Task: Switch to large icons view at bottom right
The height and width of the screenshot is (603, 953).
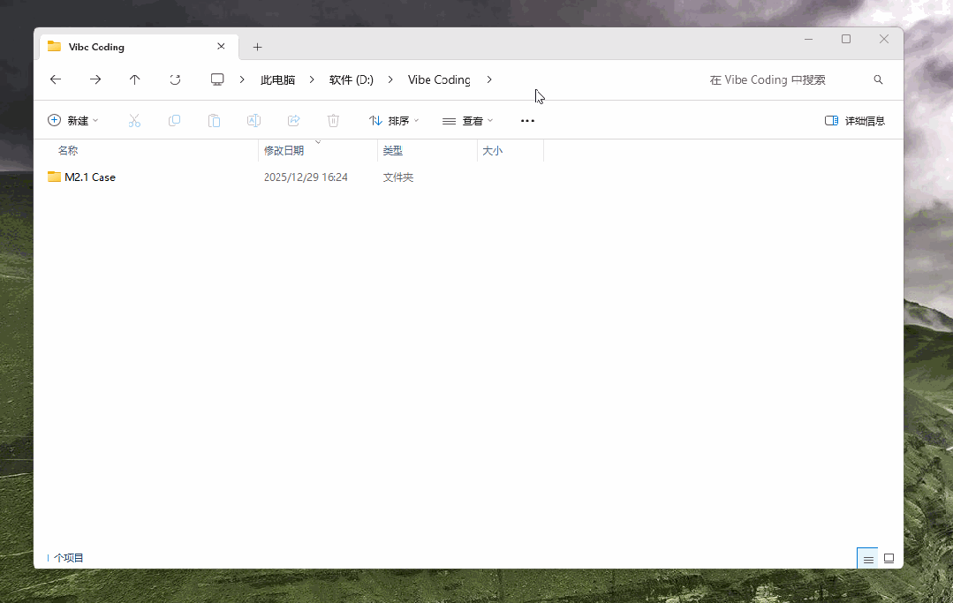Action: point(889,558)
